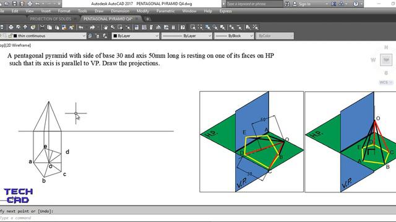Viewport: 396px width, 222px height.
Task: Open the Sheet Set Manager icon
Action: pyautogui.click(x=158, y=27)
